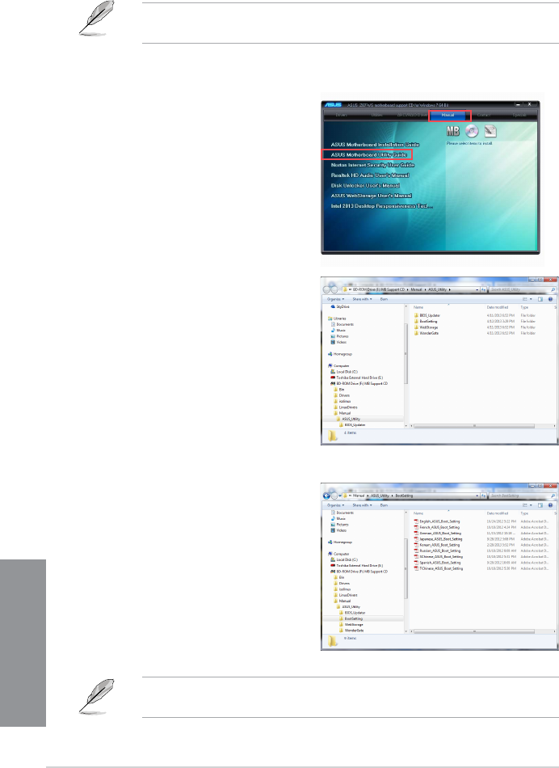Open address bar history dropdown in BootSetting window
The width and height of the screenshot is (559, 768).
[x=477, y=496]
